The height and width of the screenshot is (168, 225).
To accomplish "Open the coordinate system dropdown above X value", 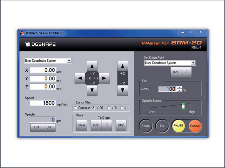I will click(69, 60).
